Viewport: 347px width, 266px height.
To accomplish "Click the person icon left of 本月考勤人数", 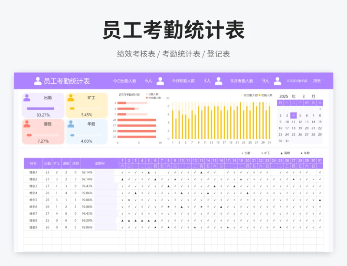I will pos(219,81).
